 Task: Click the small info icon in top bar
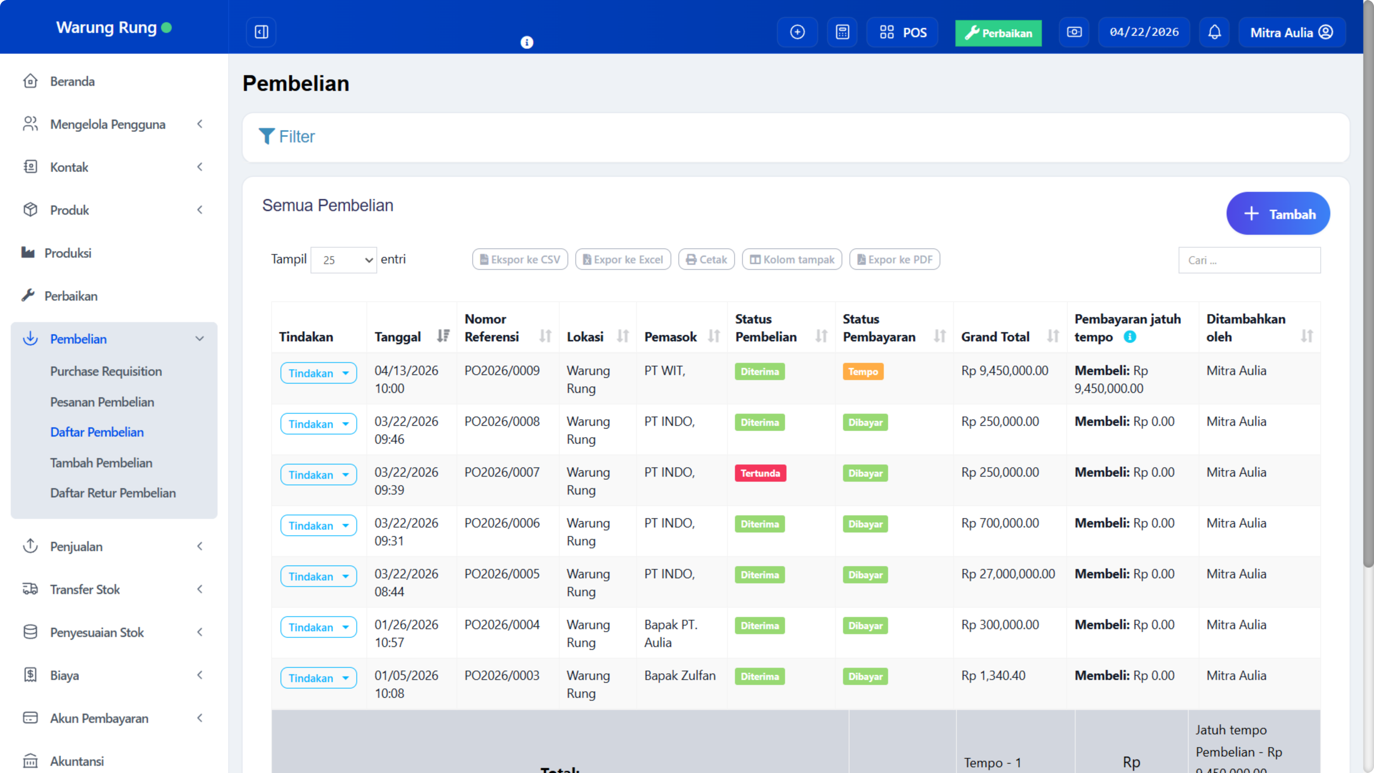(x=526, y=42)
